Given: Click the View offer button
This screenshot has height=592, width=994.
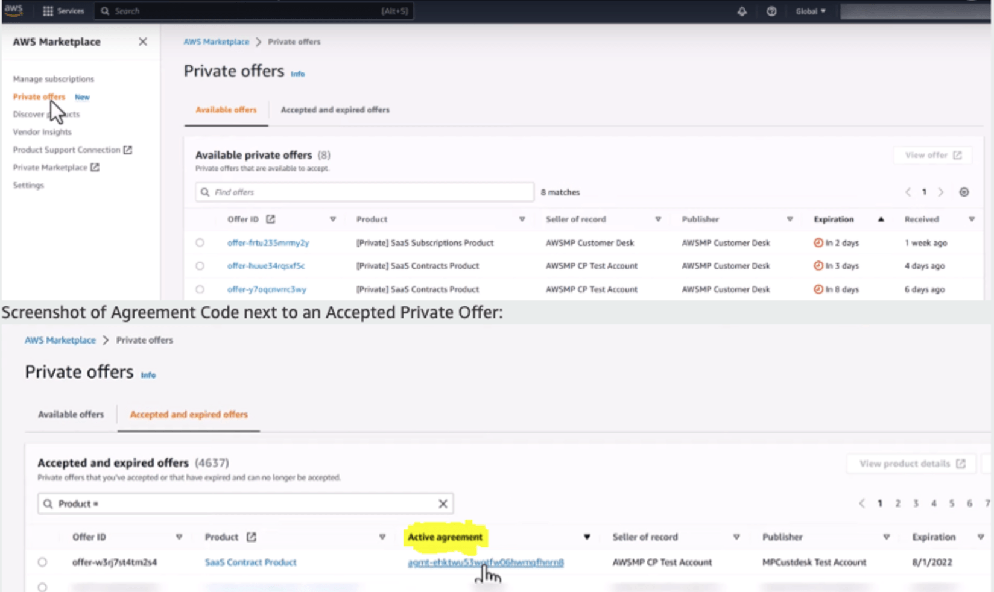Looking at the screenshot, I should [x=932, y=155].
